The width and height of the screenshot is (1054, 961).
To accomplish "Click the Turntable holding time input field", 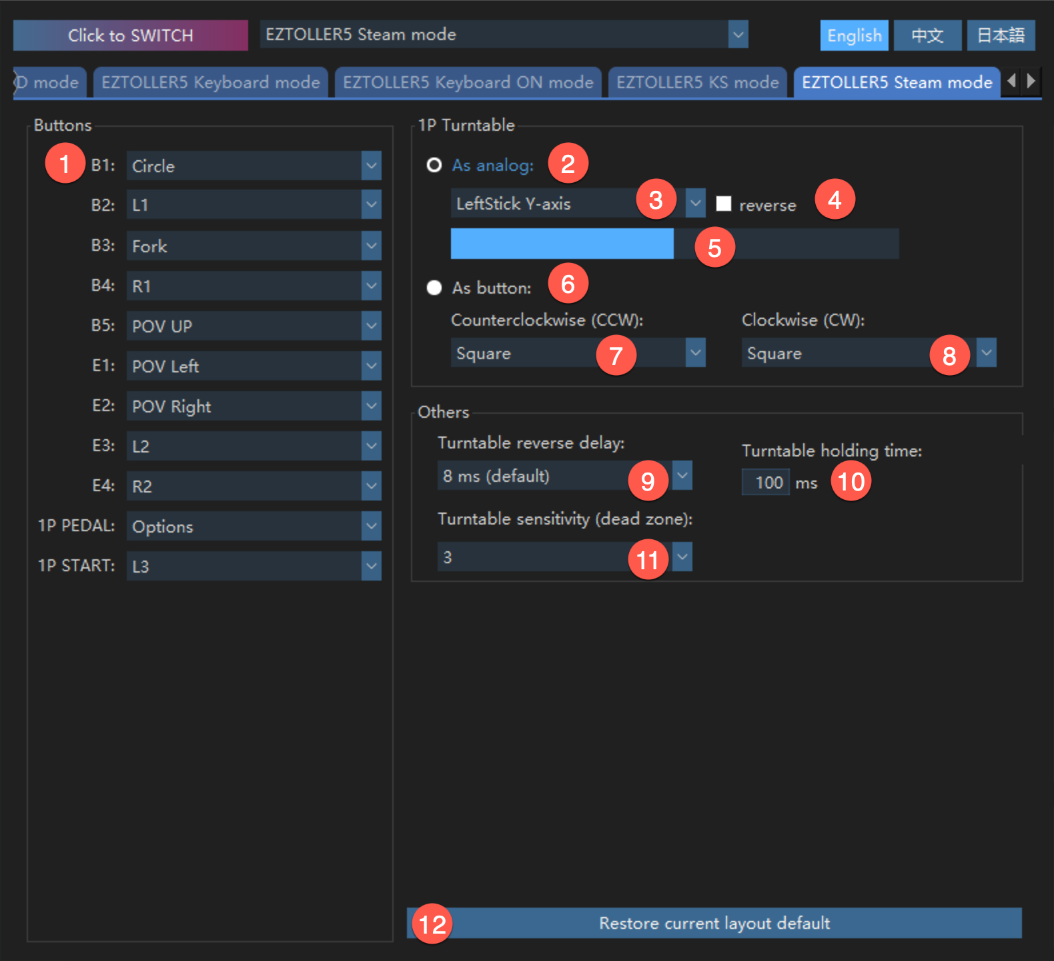I will (766, 482).
